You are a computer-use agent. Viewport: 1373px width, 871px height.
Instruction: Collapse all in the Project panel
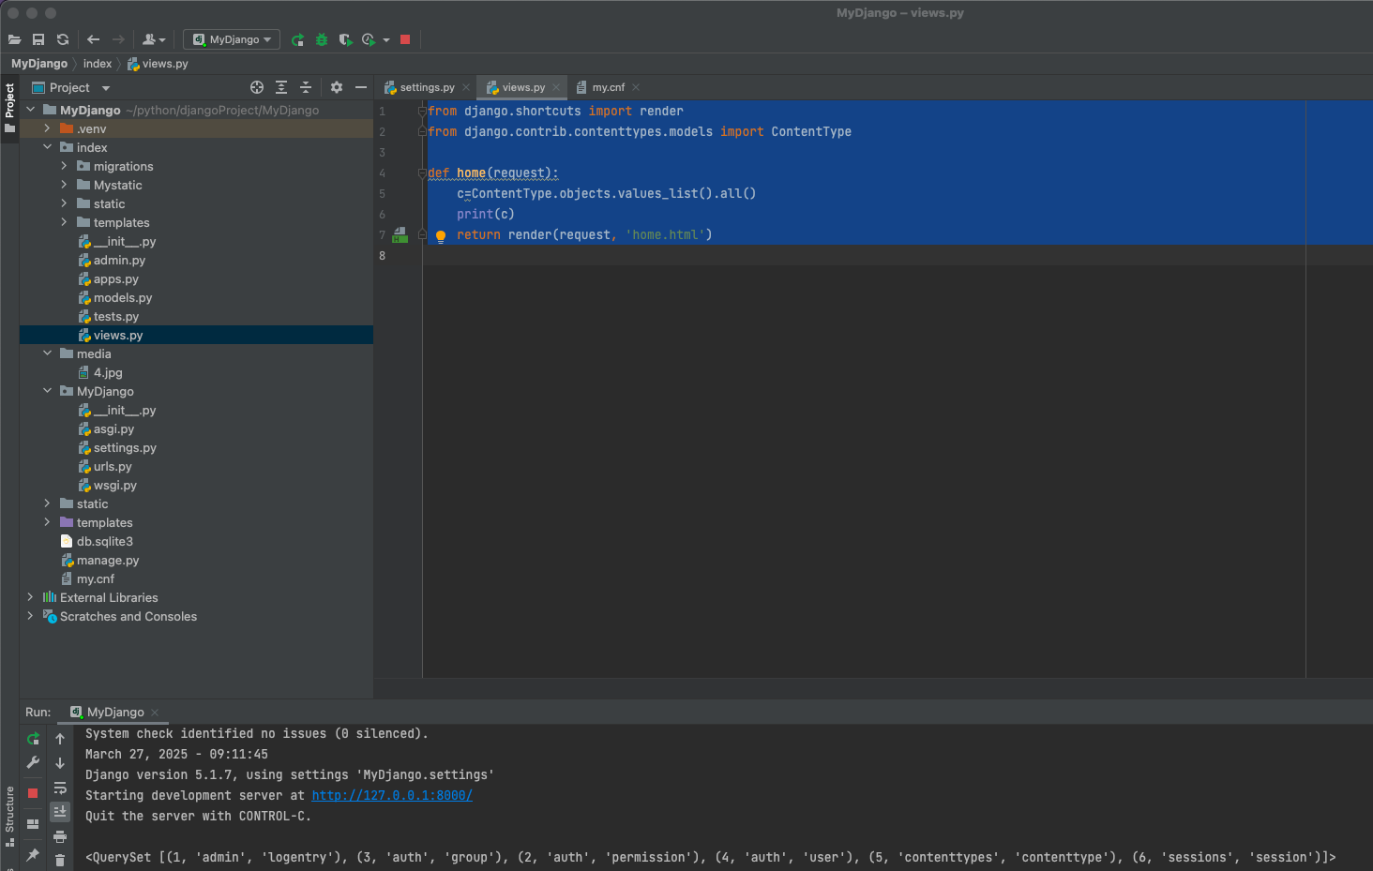pyautogui.click(x=306, y=87)
